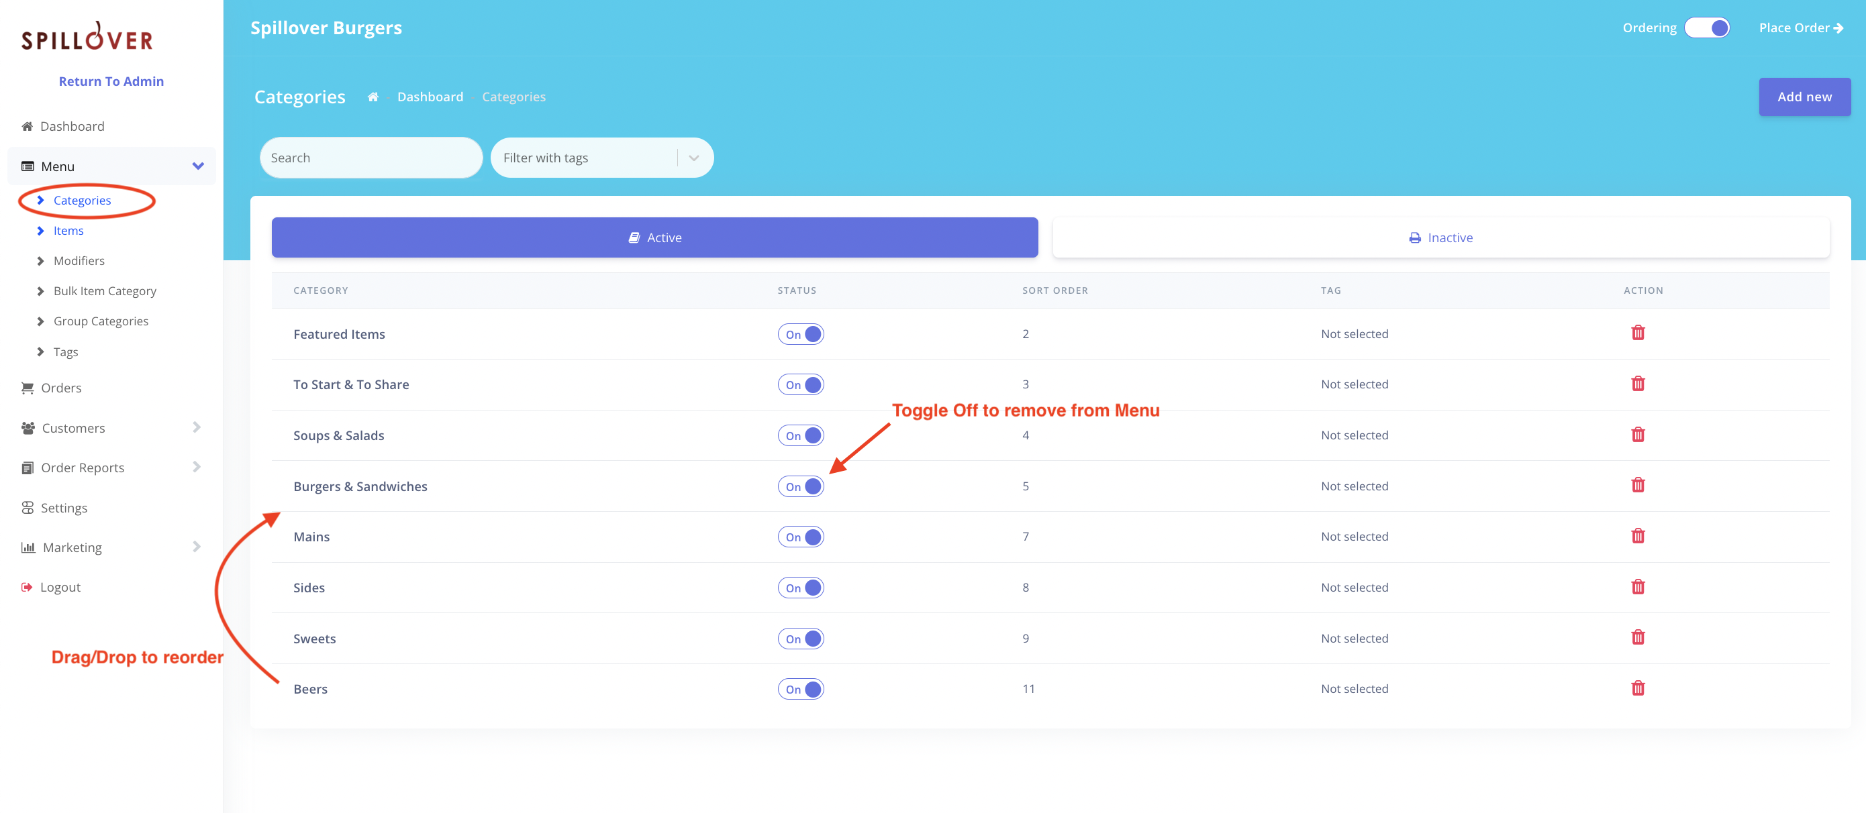Toggle off Burgers & Sandwiches status
Viewport: 1866px width, 813px height.
[801, 486]
